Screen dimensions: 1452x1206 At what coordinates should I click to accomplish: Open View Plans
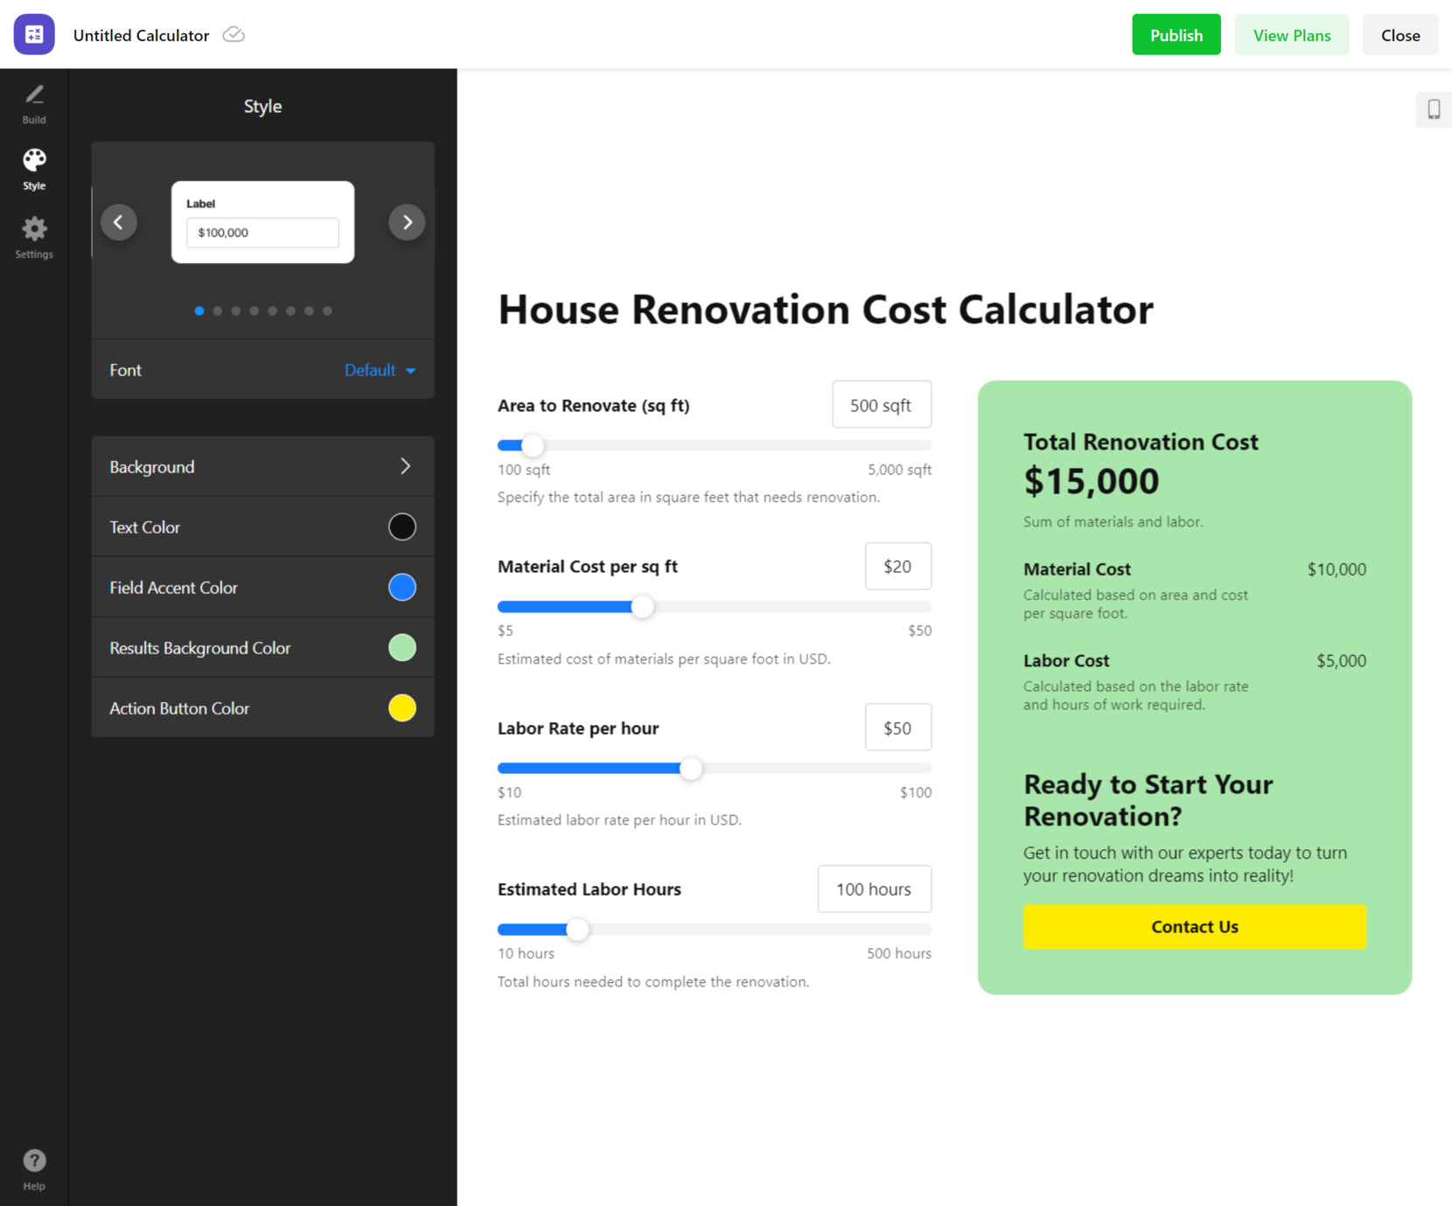[1291, 35]
